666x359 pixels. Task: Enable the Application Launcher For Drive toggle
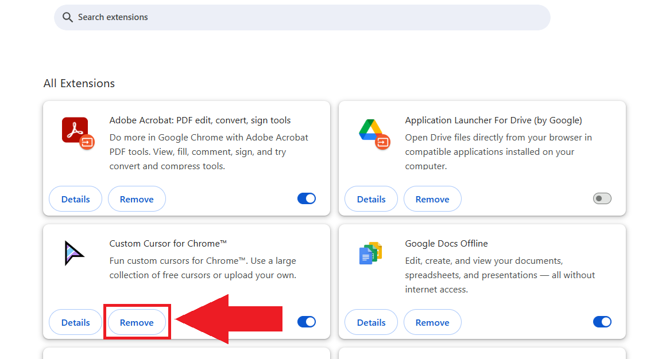[602, 198]
